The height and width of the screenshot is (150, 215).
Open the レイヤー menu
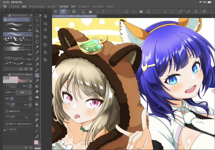[52, 6]
